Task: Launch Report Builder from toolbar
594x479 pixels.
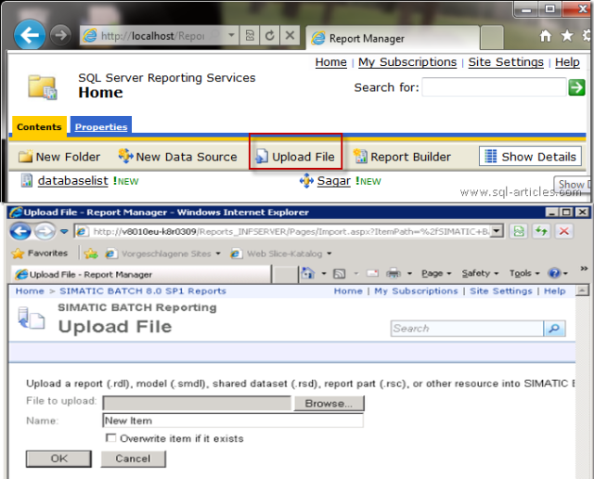Action: click(x=402, y=157)
